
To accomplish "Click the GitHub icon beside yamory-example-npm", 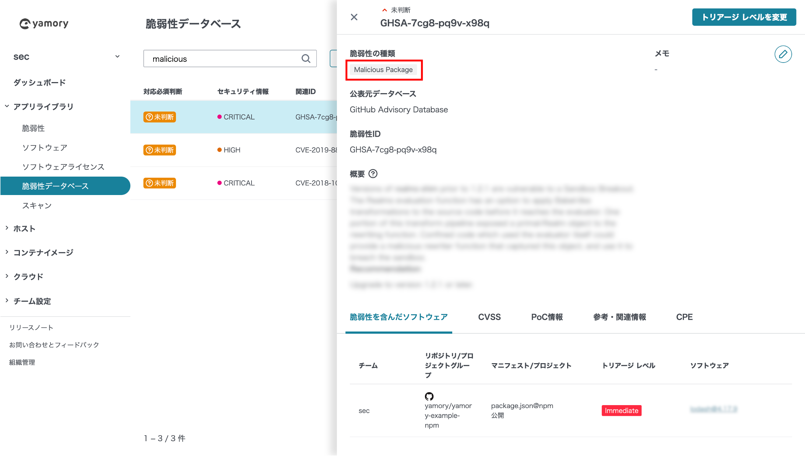I will pyautogui.click(x=429, y=396).
